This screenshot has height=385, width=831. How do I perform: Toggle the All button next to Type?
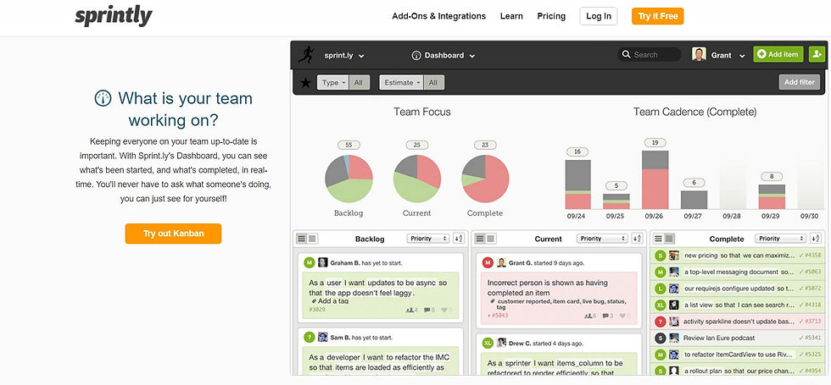click(359, 83)
